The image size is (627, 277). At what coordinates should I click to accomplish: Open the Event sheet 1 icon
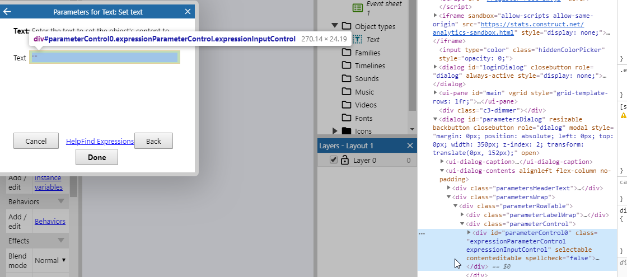[x=358, y=8]
